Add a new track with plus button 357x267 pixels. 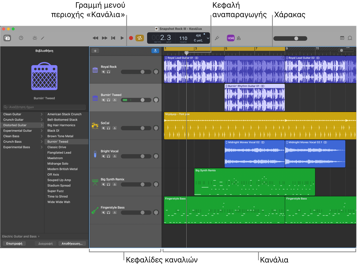click(x=95, y=51)
